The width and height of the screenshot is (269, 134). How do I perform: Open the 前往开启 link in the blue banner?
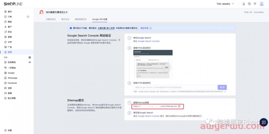145,28
